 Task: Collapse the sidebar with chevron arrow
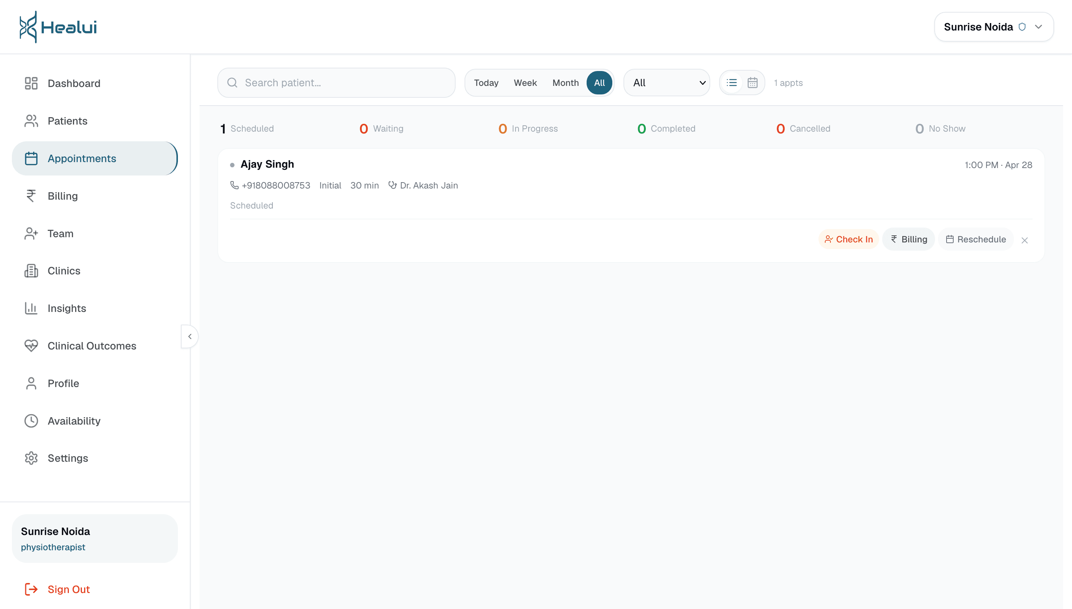click(x=190, y=336)
